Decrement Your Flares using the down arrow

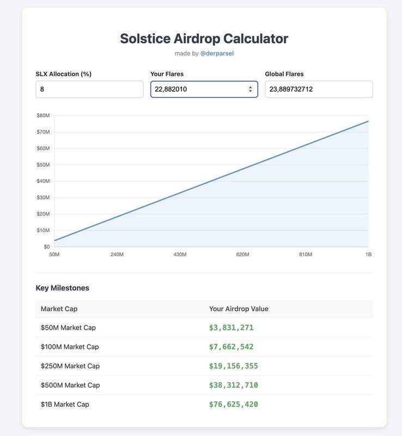point(251,92)
